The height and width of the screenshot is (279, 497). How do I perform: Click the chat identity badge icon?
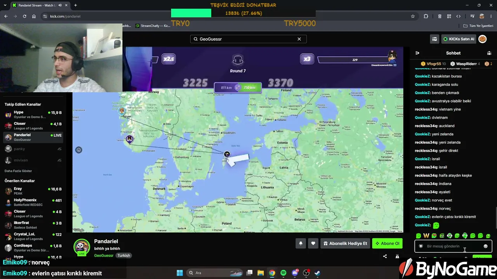pos(421,246)
